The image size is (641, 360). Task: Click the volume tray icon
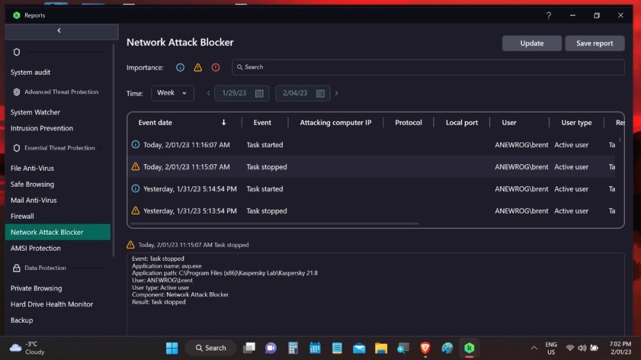coord(582,348)
